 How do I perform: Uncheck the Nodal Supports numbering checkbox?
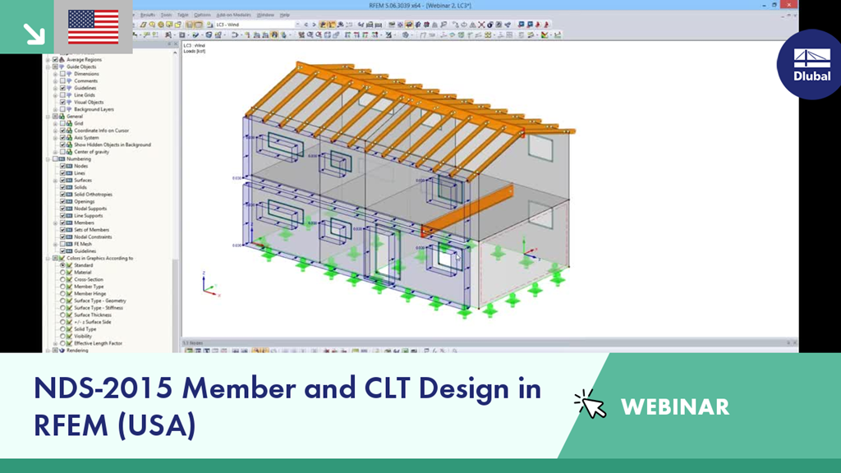click(x=62, y=209)
